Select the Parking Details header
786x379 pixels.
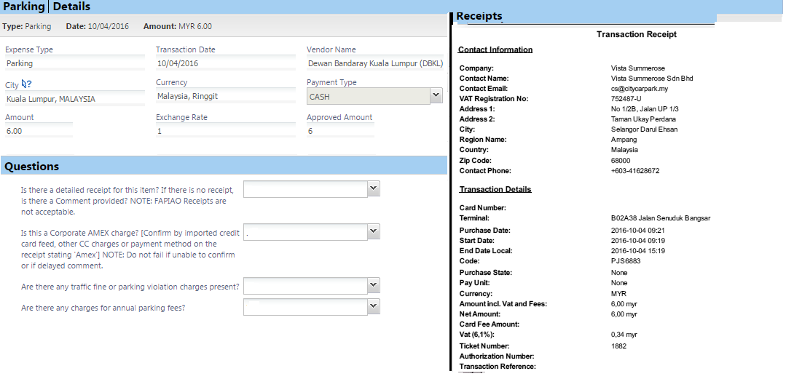(x=47, y=7)
